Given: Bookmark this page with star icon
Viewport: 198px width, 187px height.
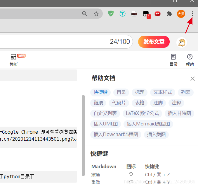Looking at the screenshot, I should [x=96, y=14].
